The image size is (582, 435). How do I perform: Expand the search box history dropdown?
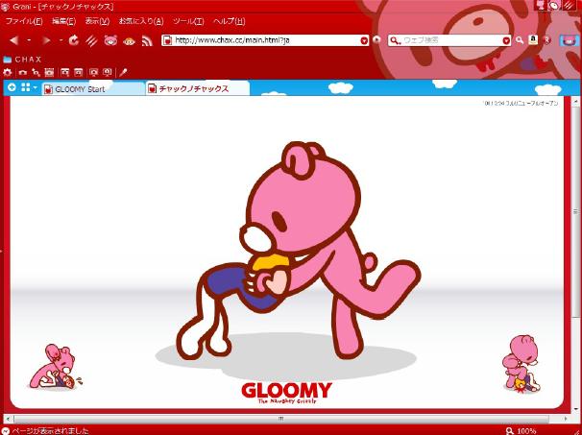tap(506, 40)
